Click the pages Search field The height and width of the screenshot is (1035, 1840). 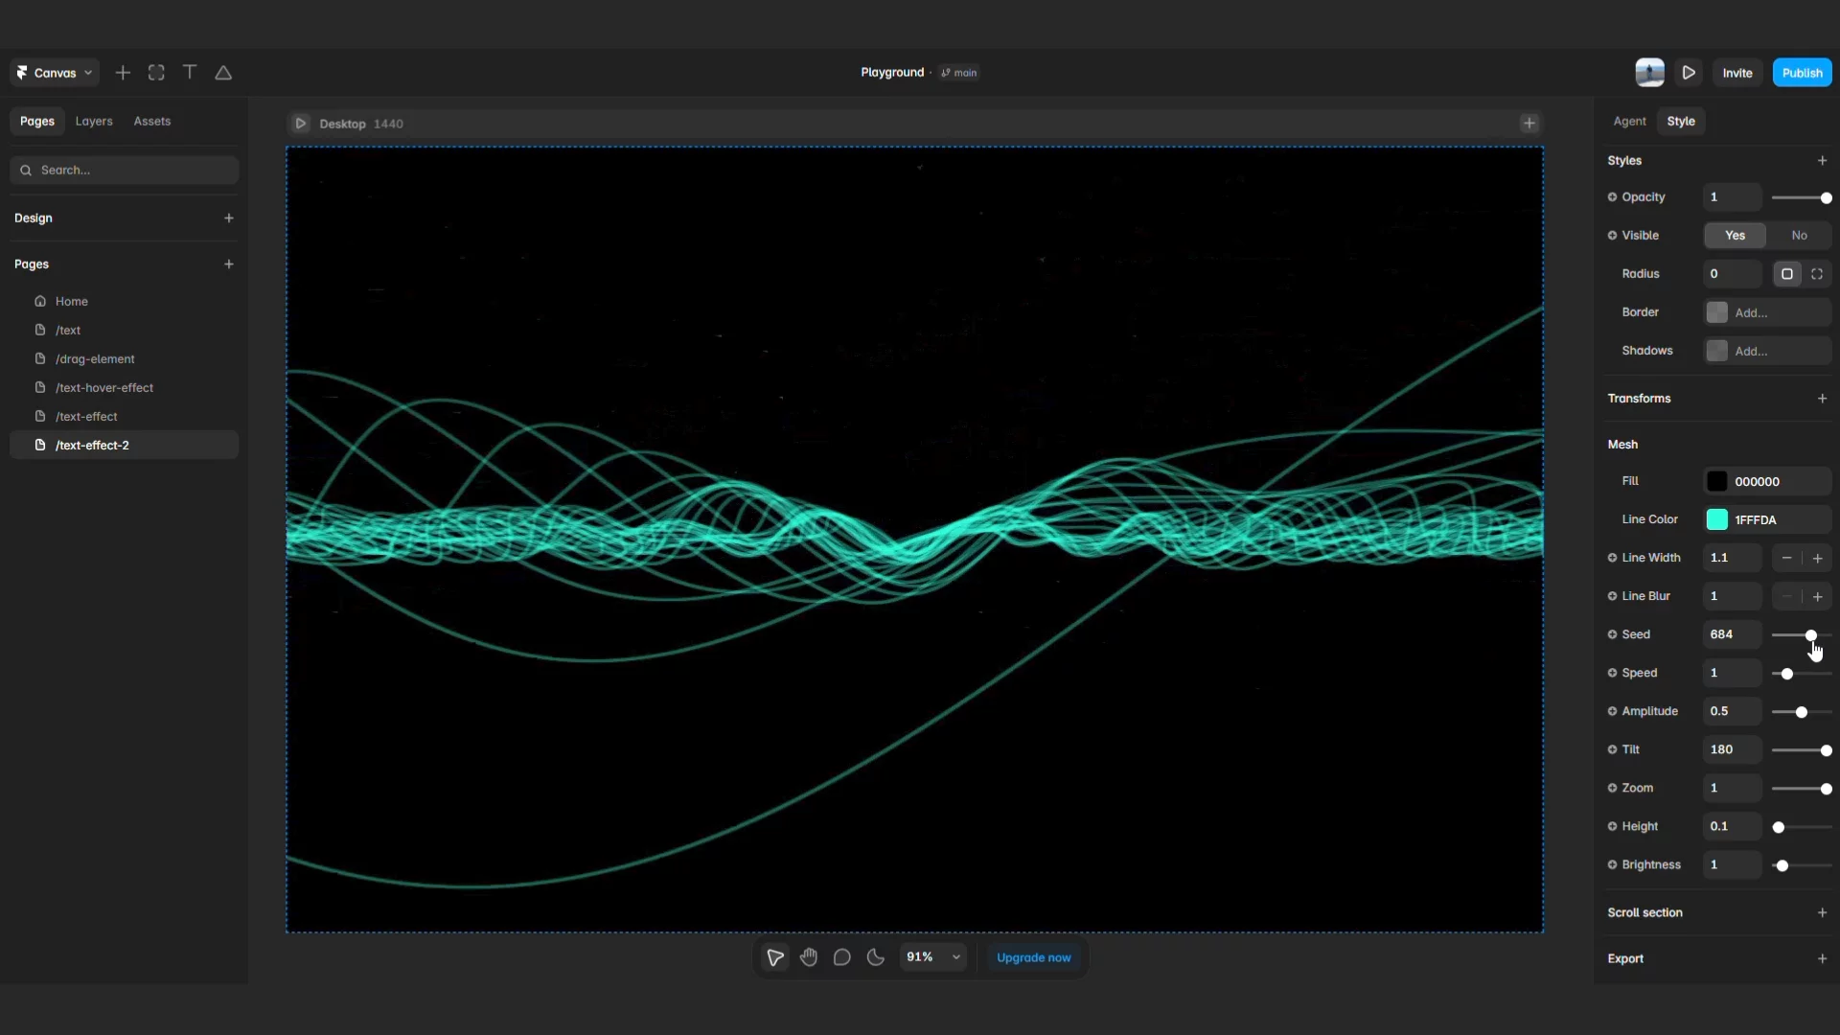[125, 171]
